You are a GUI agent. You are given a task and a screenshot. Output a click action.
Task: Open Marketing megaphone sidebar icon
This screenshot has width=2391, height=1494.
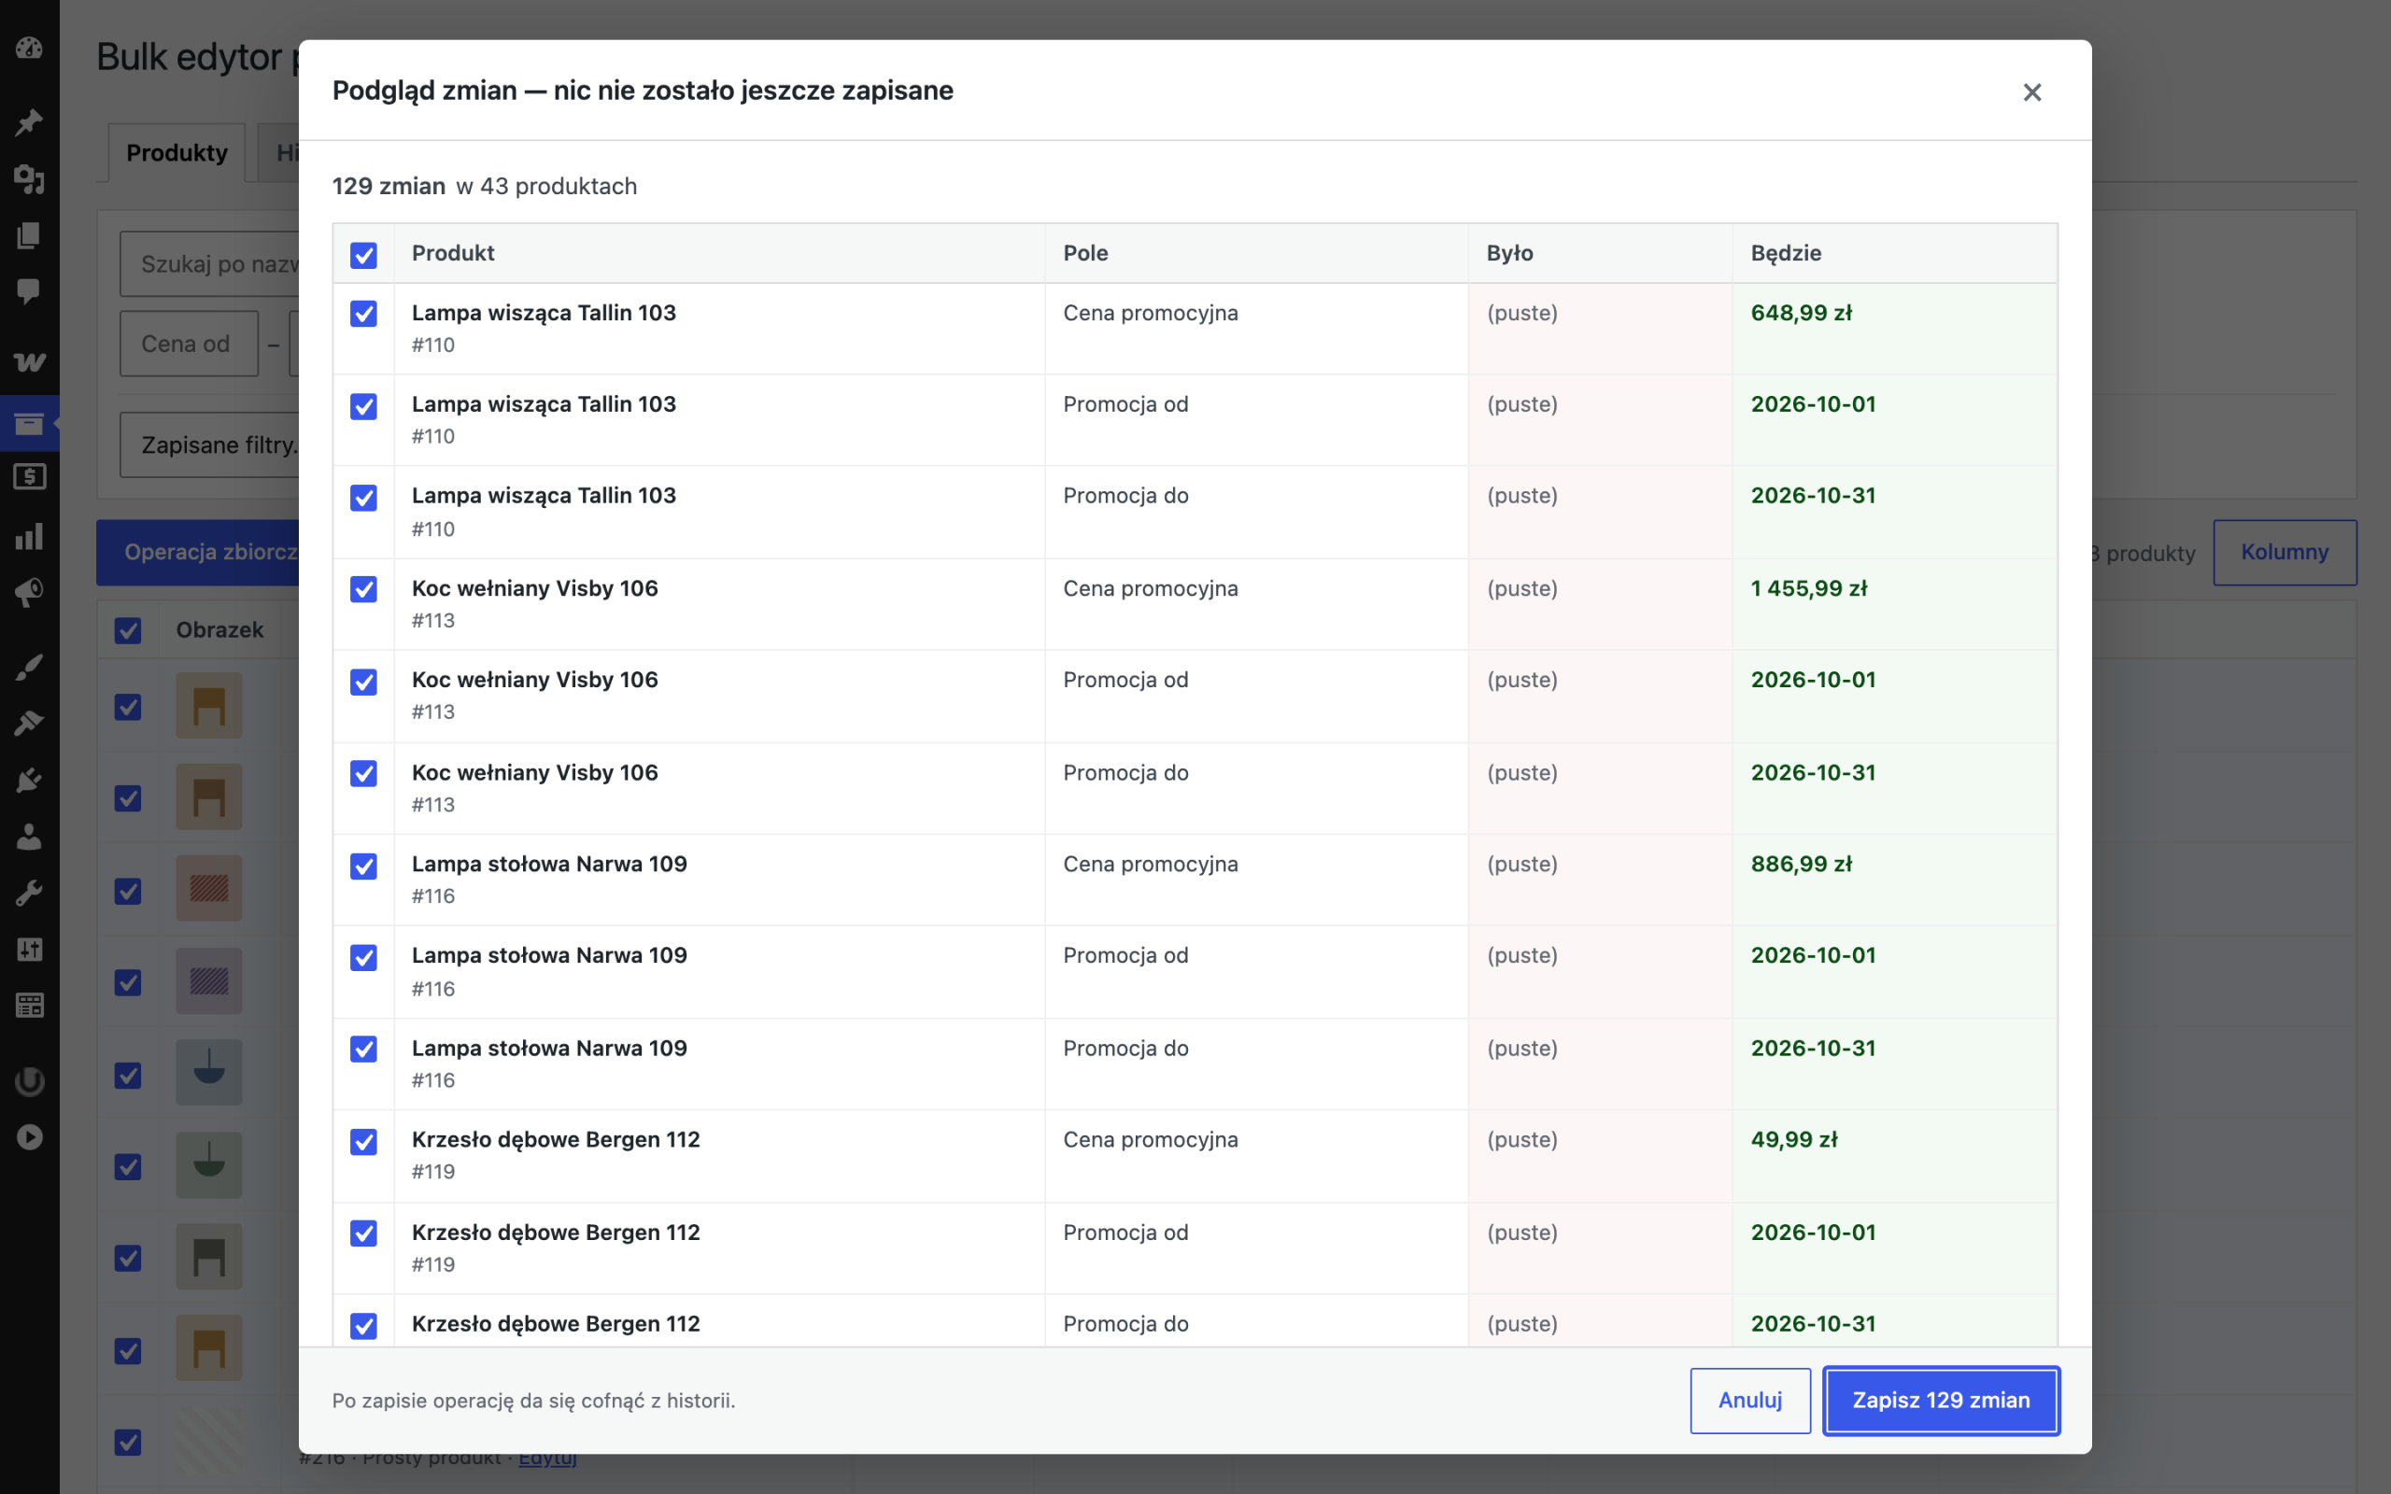coord(29,592)
